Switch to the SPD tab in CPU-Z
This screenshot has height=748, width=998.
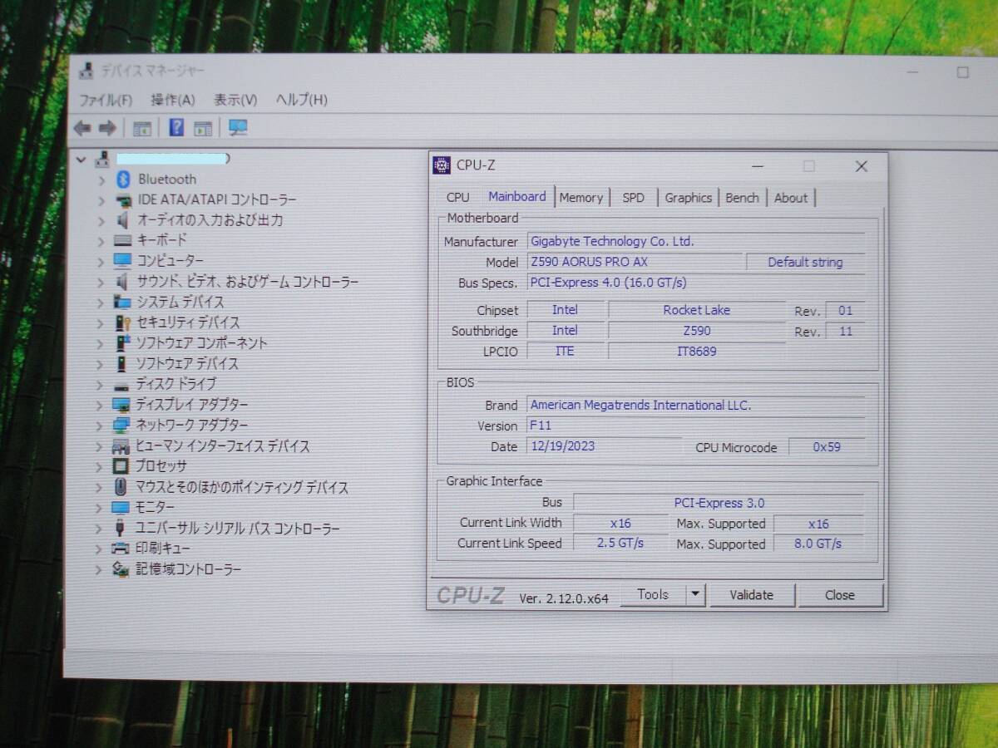click(x=633, y=198)
